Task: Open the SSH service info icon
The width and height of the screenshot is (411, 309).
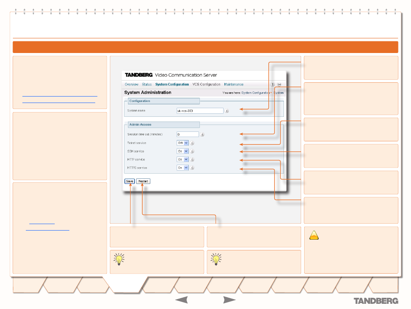Action: (x=192, y=151)
